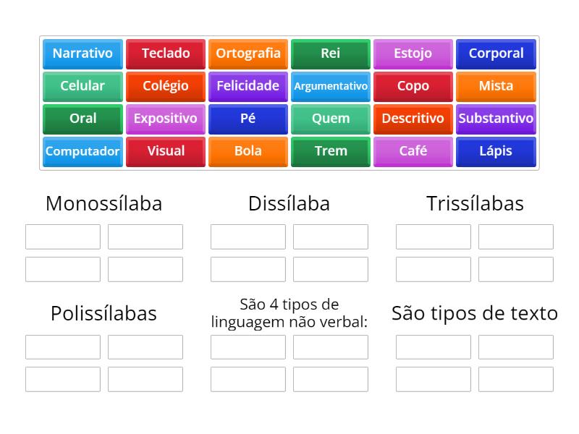579x434 pixels.
Task: Click the Felicidade tile
Action: (x=248, y=86)
